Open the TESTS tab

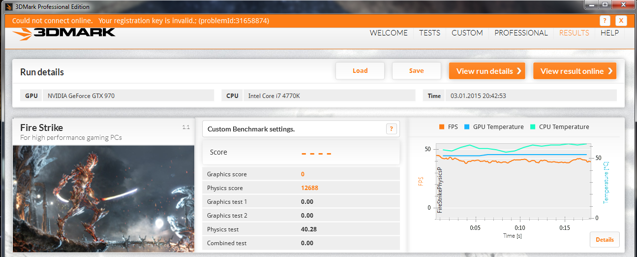429,33
